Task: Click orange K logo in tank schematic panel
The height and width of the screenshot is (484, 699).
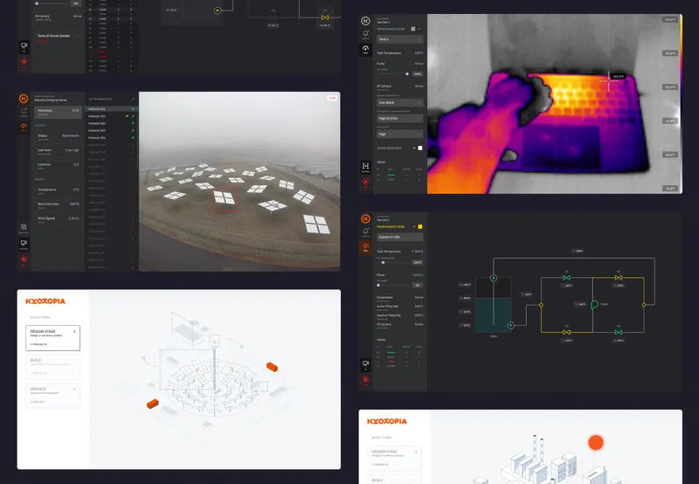Action: click(x=365, y=218)
